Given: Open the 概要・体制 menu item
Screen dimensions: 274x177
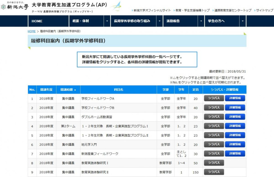Looking at the screenshot, I should [86, 21].
